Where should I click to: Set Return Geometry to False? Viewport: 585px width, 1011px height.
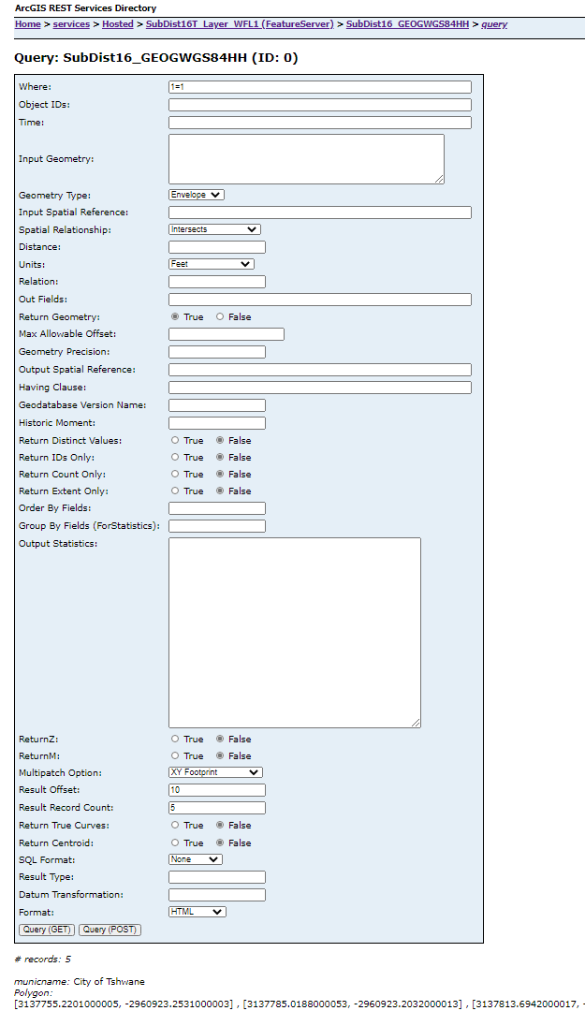(220, 316)
